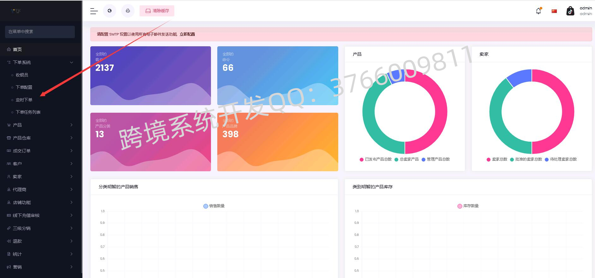
Task: Expand the 卖家 menu chevron
Action: (x=71, y=177)
